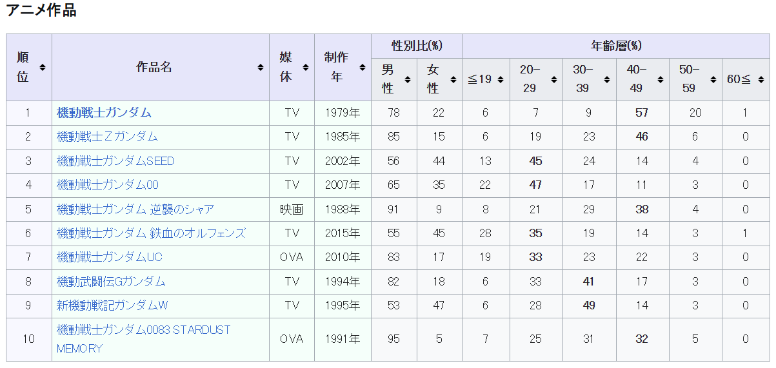Click sort arrows for 作品名 column
Viewport: 776px width, 368px height.
261,67
